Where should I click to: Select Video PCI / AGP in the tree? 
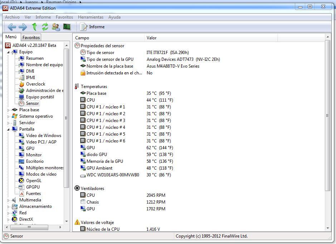[41, 142]
